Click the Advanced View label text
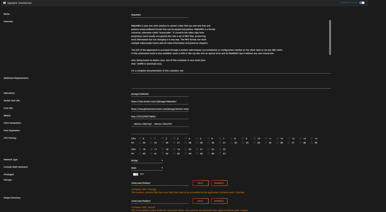This screenshot has height=212, width=386. coord(349,3)
